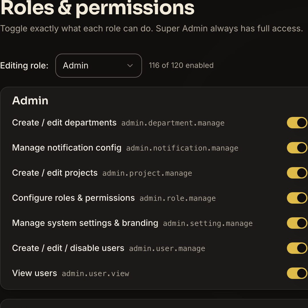Click the Editing role label

click(x=24, y=65)
